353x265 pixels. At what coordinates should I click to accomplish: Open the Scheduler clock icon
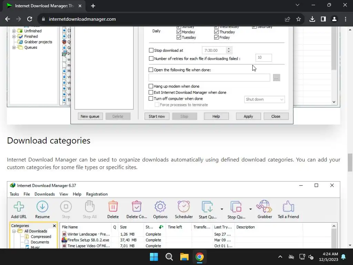[x=184, y=206]
